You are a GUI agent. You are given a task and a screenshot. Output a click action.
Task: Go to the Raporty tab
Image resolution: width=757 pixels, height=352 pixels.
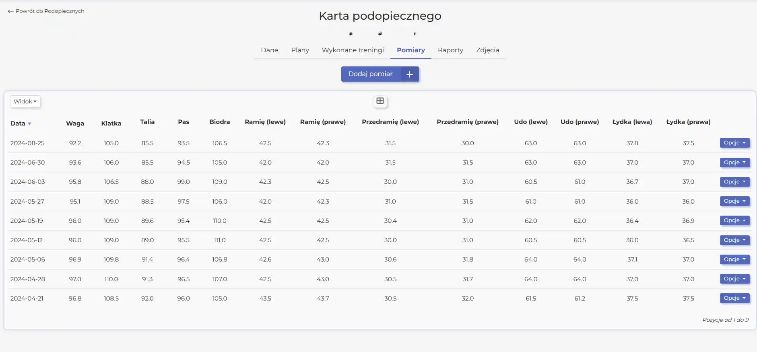pyautogui.click(x=450, y=50)
